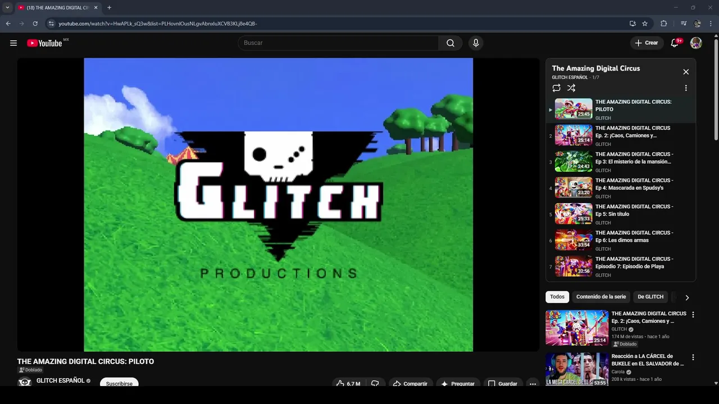Start voice search with the microphone icon
719x404 pixels.
[476, 43]
